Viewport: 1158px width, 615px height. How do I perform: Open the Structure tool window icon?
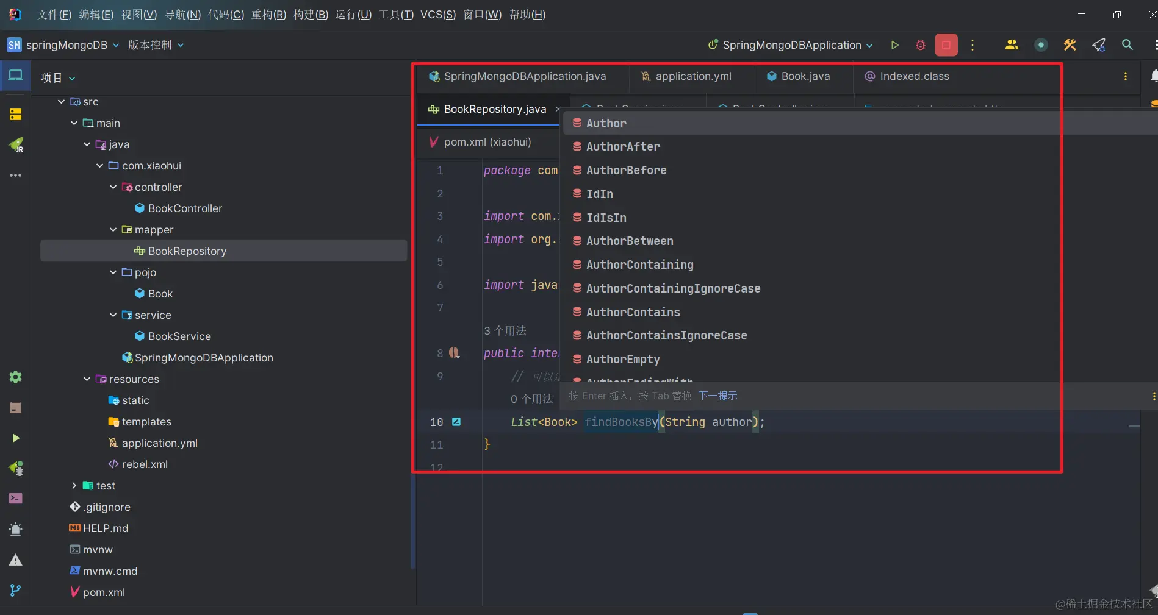pos(15,114)
